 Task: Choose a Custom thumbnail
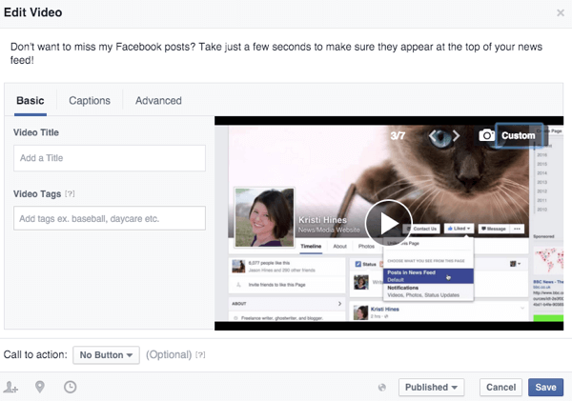(x=519, y=135)
